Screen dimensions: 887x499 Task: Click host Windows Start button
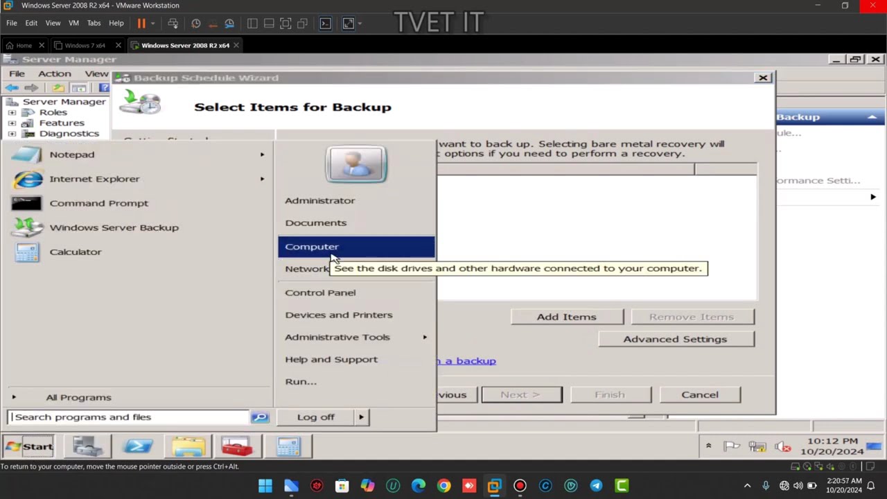(265, 486)
